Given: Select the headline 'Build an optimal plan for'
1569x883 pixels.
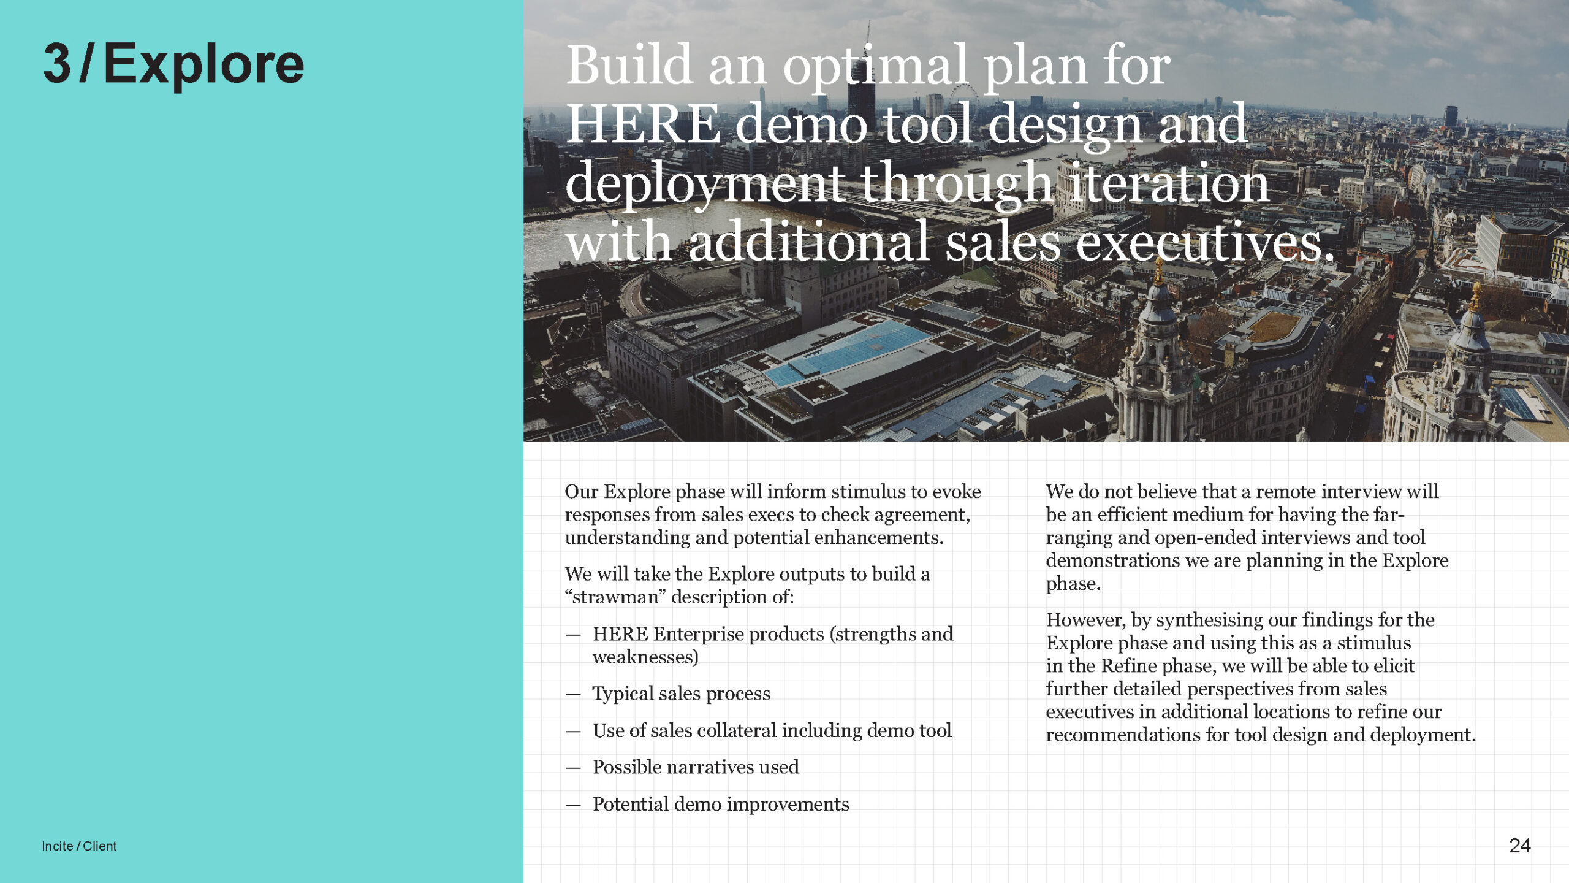Looking at the screenshot, I should [868, 66].
